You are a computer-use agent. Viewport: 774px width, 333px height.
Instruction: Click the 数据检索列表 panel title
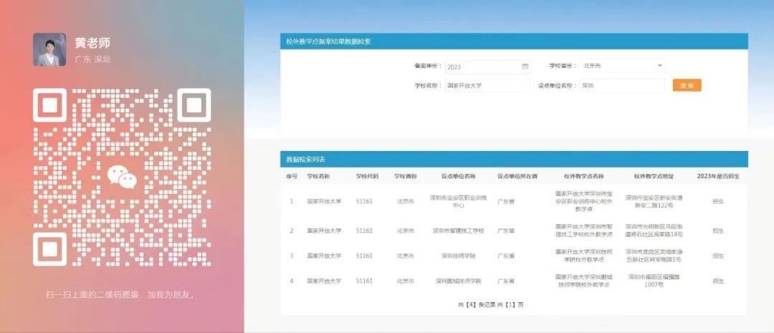(x=305, y=160)
